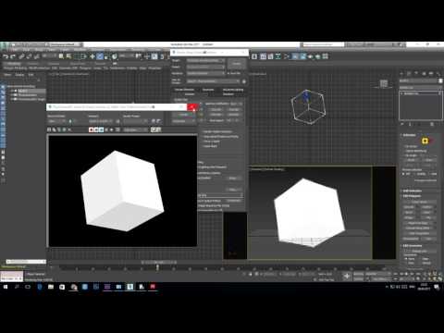Click the object color swatch beside name
Screen dimensions: 444x333
point(440,80)
